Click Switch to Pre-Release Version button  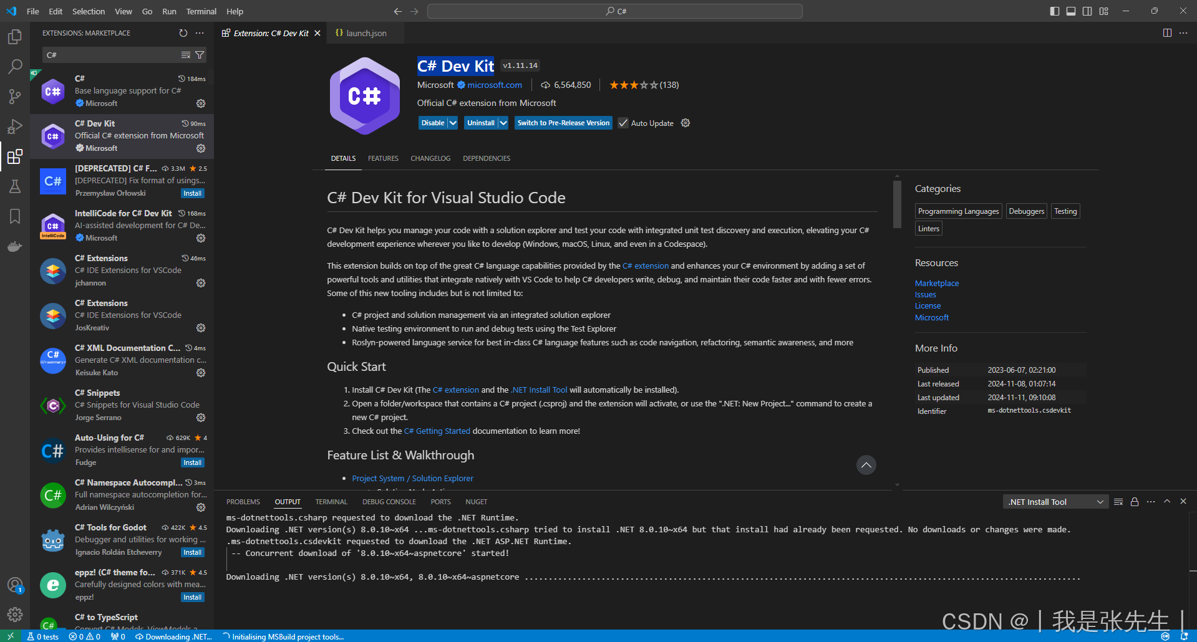[x=563, y=123]
